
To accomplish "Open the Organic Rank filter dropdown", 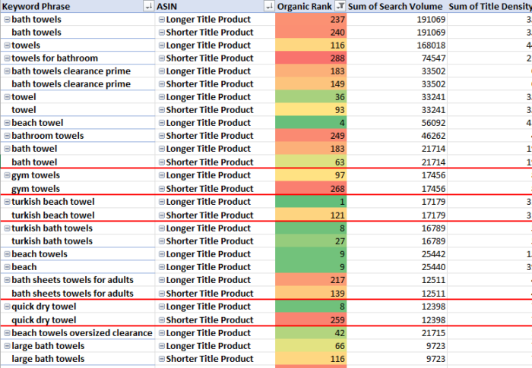I will coord(340,6).
